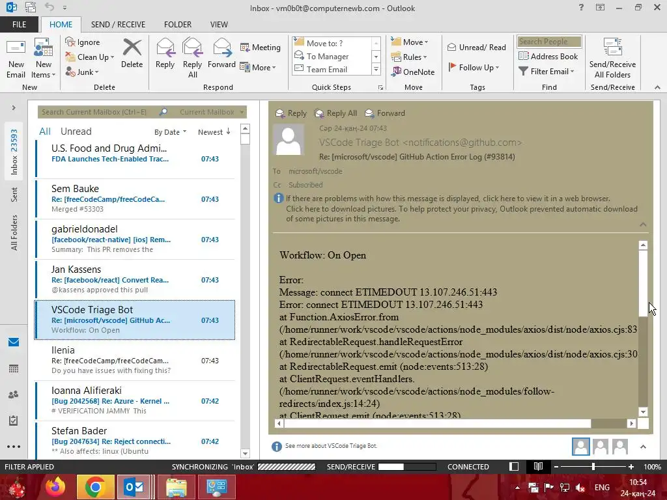Expand the People pane chevron
Viewport: 667px width, 500px height.
(643, 447)
